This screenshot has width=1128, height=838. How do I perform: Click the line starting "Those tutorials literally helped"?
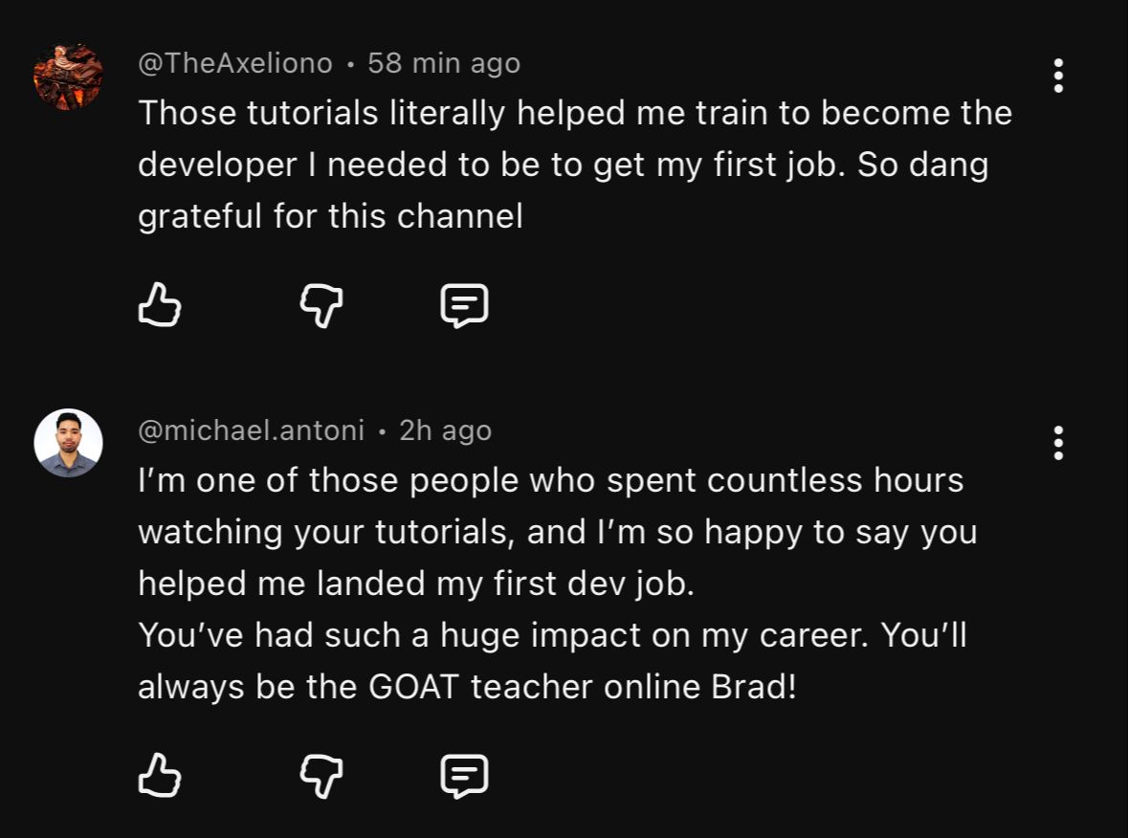(574, 113)
